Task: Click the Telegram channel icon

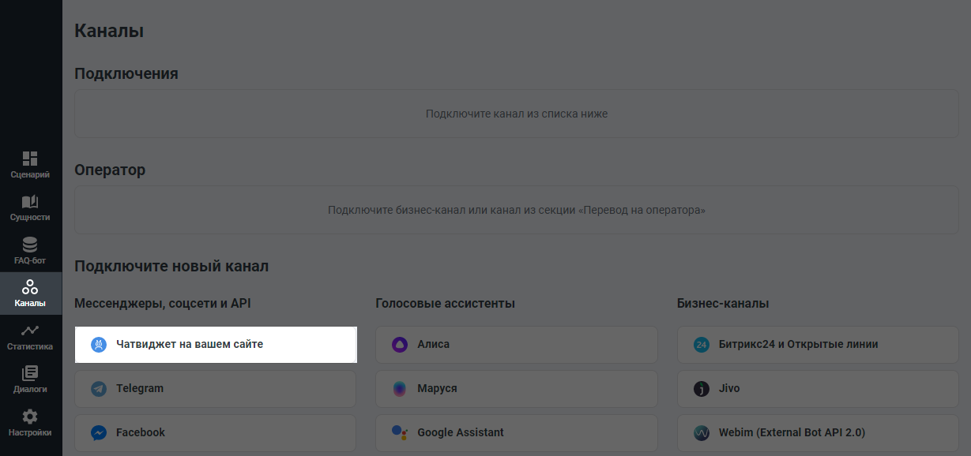Action: [x=98, y=388]
